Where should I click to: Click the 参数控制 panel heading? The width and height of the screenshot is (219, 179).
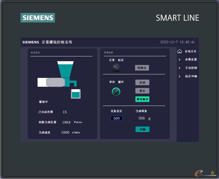[x=108, y=53]
